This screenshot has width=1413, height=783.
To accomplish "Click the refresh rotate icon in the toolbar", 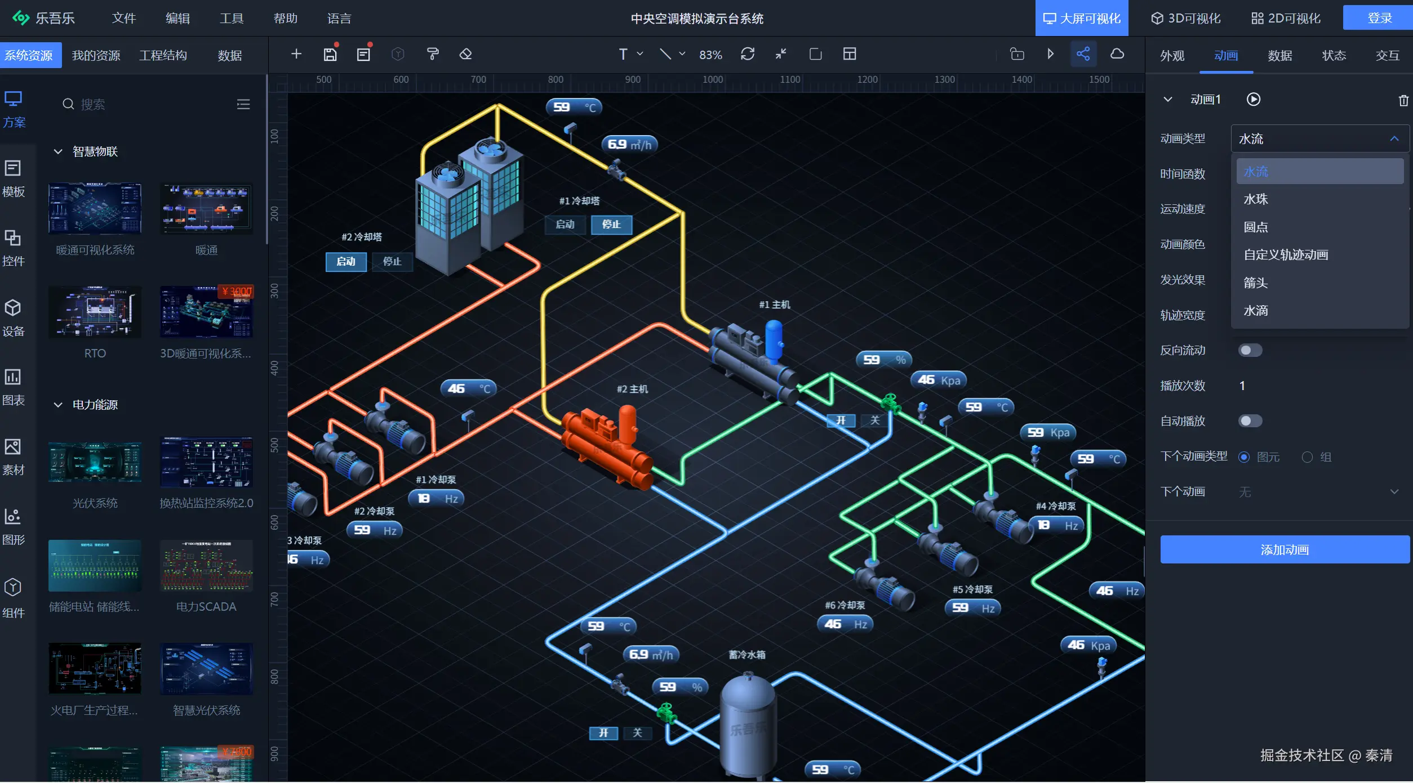I will pos(748,55).
